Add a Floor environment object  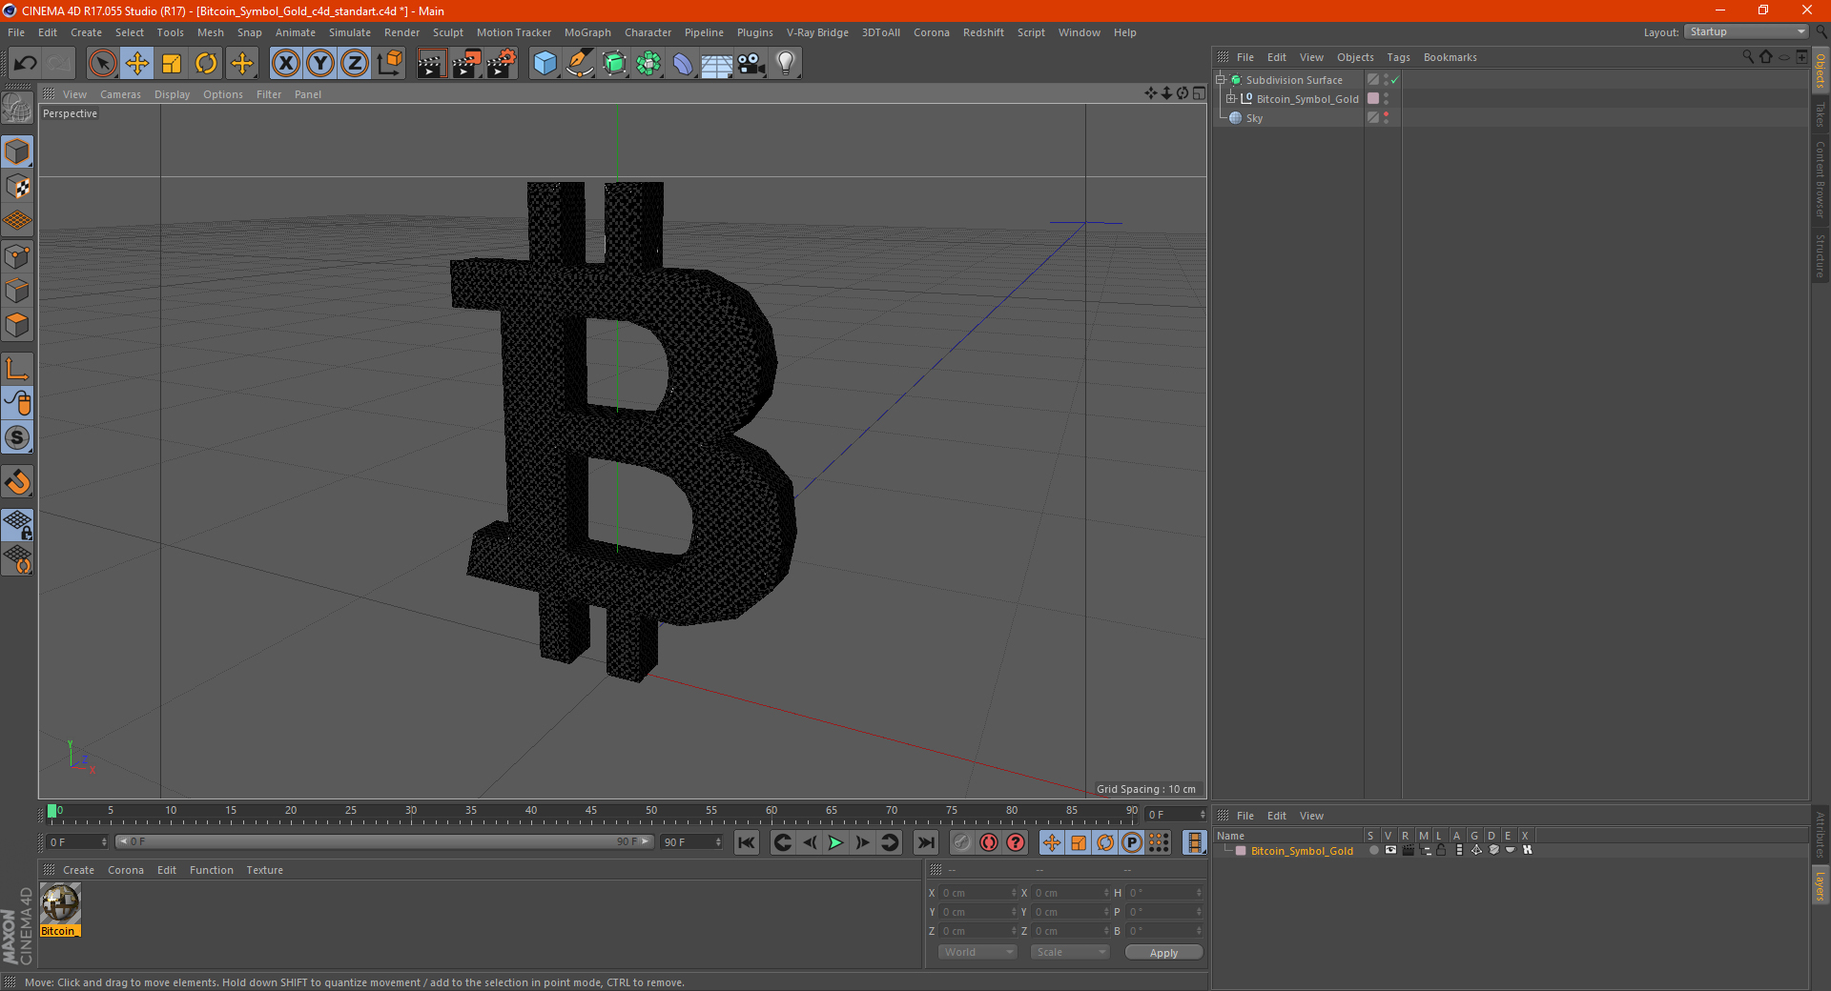coord(717,64)
